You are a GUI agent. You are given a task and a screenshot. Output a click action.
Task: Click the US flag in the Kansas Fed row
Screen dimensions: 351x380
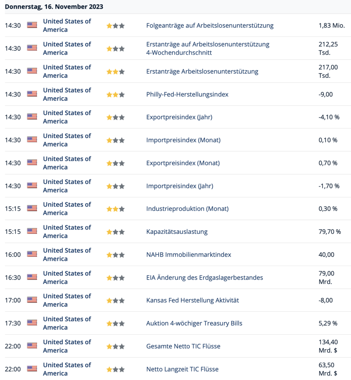pos(32,300)
